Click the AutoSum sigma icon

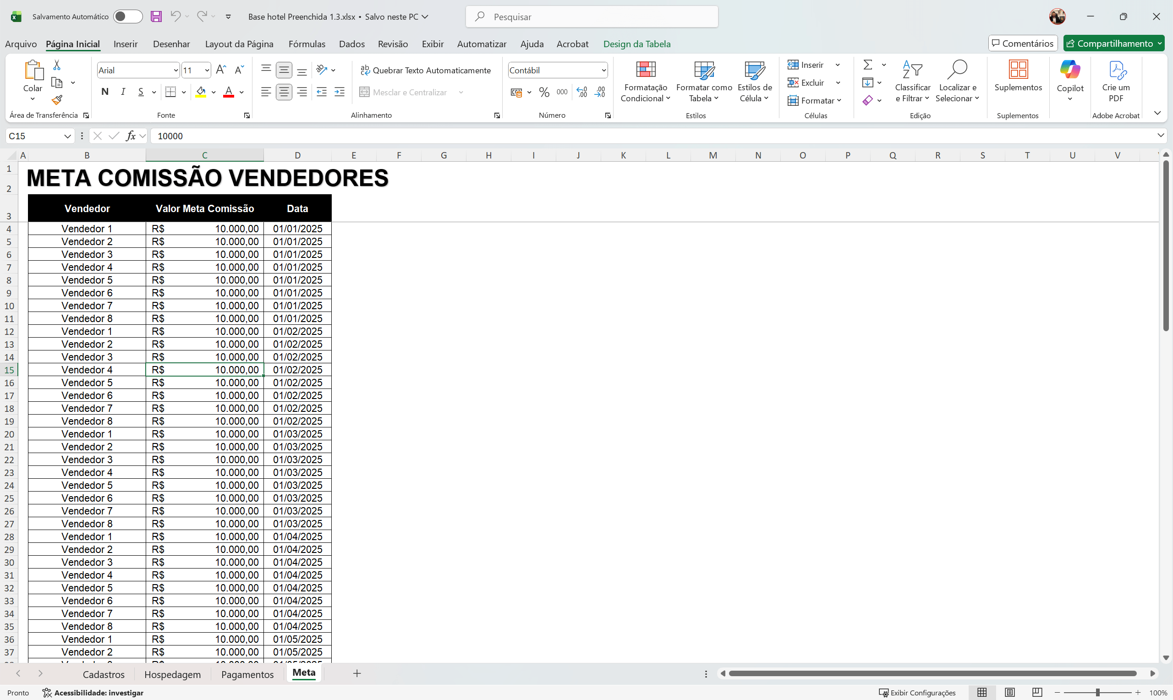tap(867, 65)
